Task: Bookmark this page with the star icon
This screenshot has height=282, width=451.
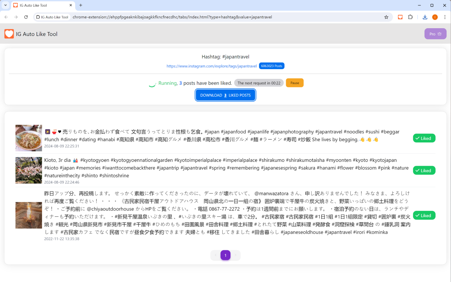Action: pos(387,17)
